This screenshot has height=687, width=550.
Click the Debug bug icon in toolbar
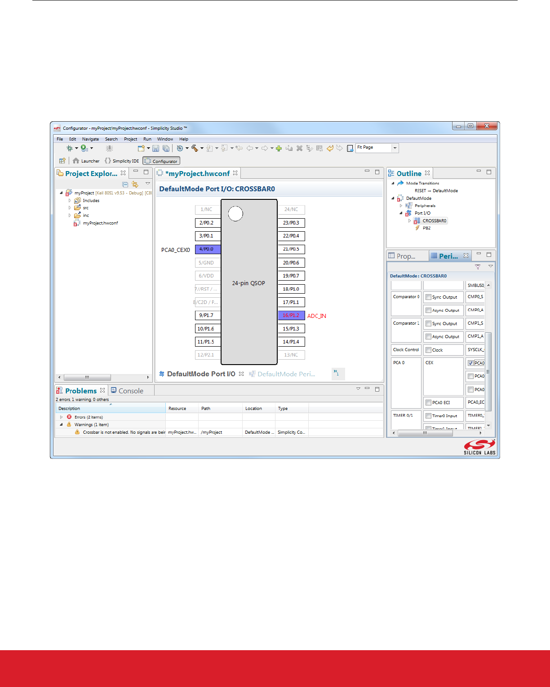tap(69, 148)
